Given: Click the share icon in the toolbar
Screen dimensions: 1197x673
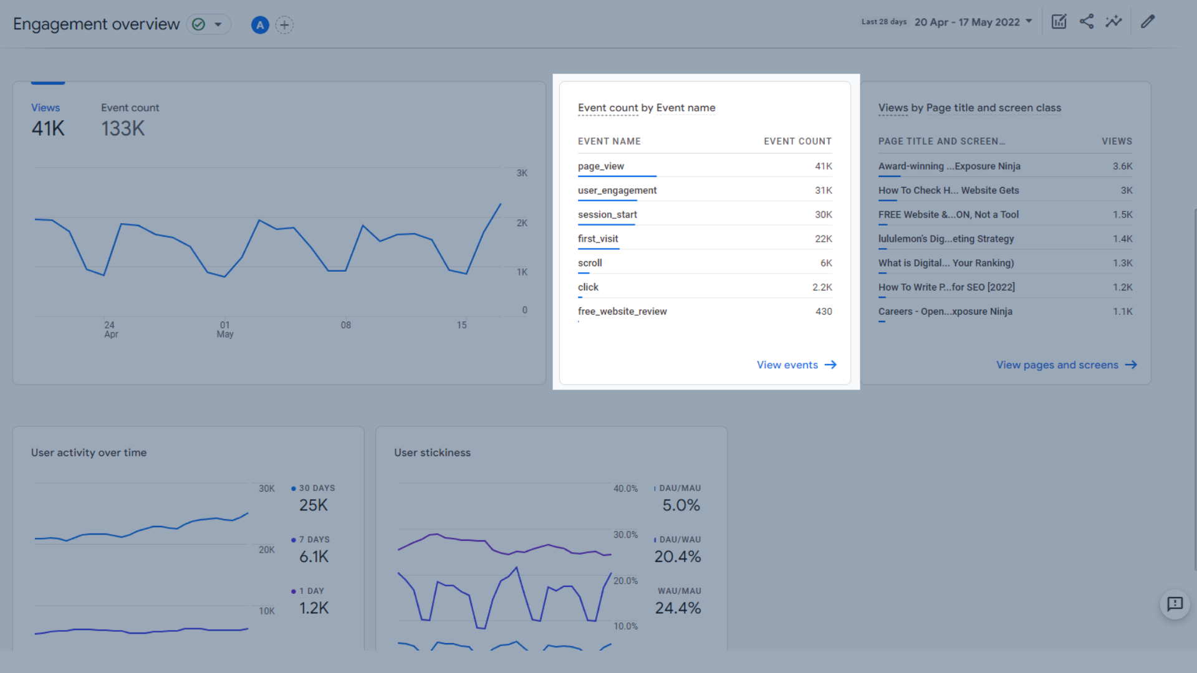Looking at the screenshot, I should (x=1087, y=21).
